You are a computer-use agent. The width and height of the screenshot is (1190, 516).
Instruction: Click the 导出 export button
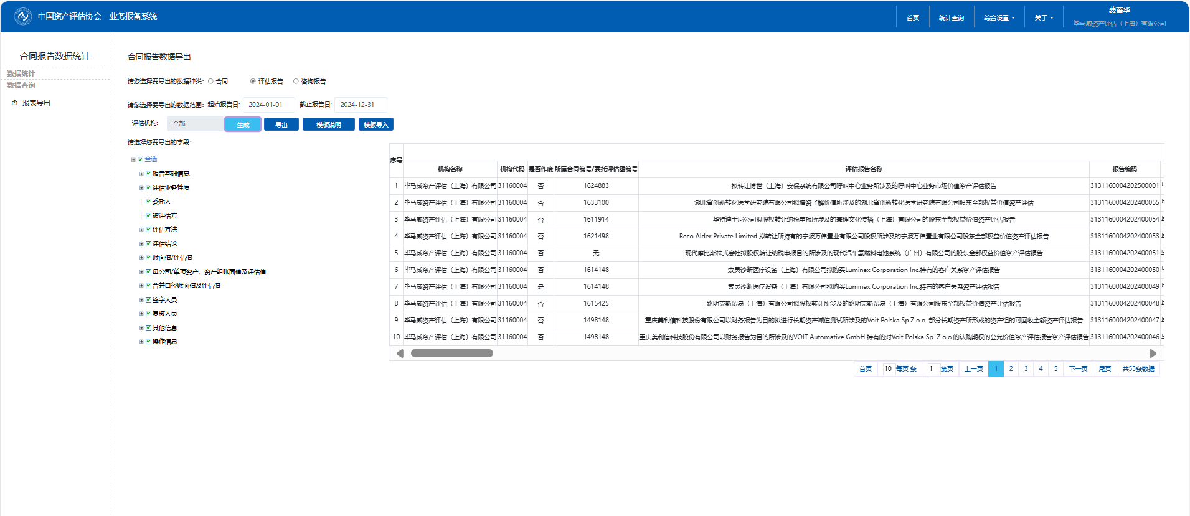(281, 124)
